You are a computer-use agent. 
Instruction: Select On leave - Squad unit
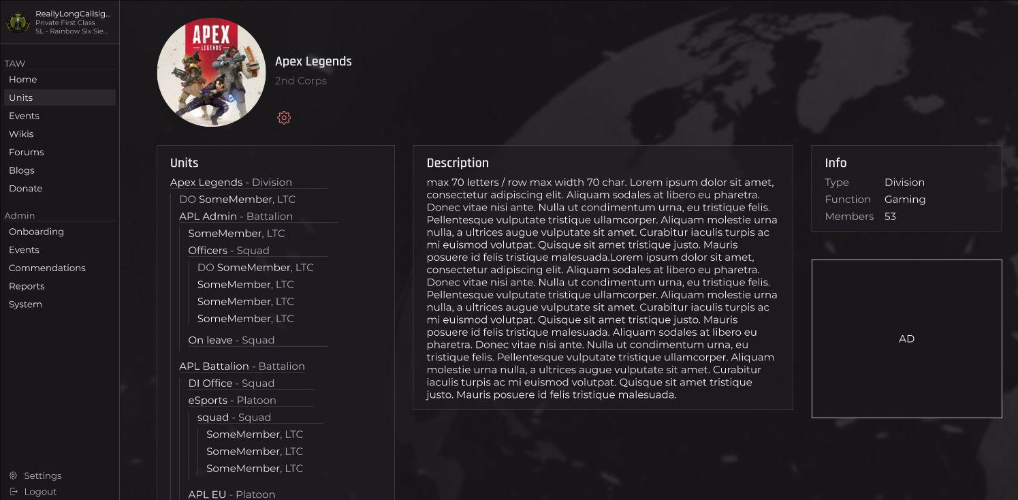point(232,340)
